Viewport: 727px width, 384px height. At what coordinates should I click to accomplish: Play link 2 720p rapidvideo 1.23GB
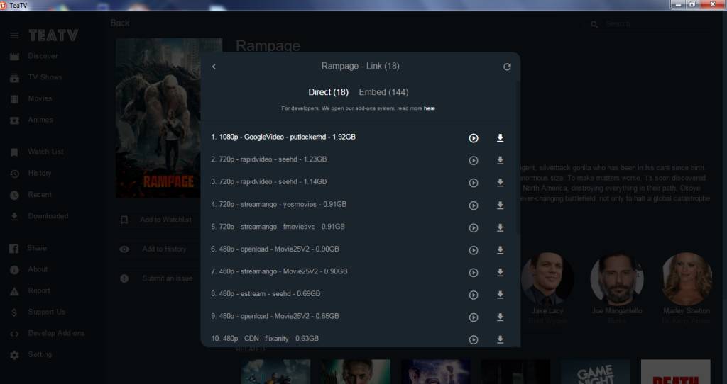coord(474,160)
